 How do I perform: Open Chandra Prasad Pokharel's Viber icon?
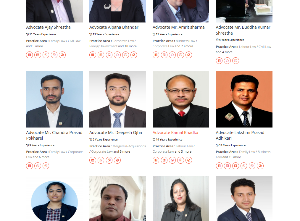point(46,166)
